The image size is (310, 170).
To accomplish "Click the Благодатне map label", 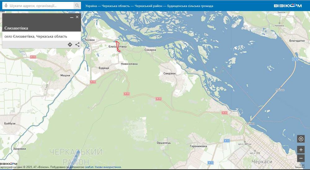I will click(x=297, y=41).
